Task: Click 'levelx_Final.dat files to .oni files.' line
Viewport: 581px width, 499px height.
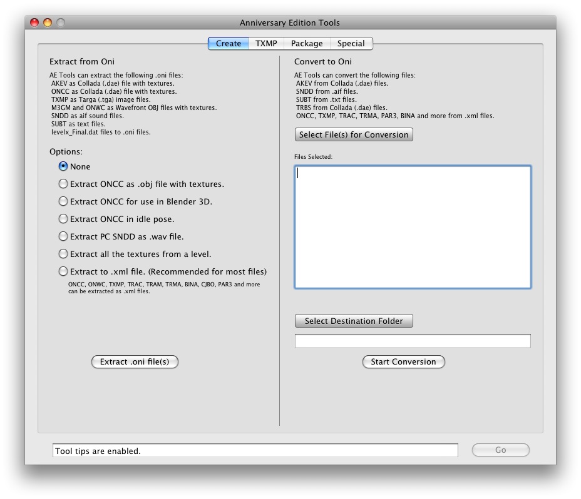Action: [101, 132]
